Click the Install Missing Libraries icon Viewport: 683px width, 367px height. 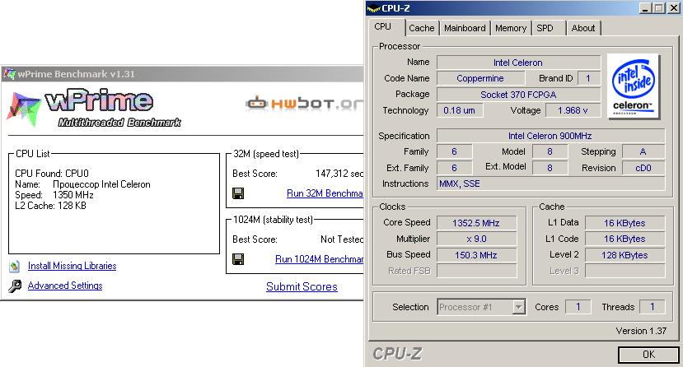tap(14, 266)
